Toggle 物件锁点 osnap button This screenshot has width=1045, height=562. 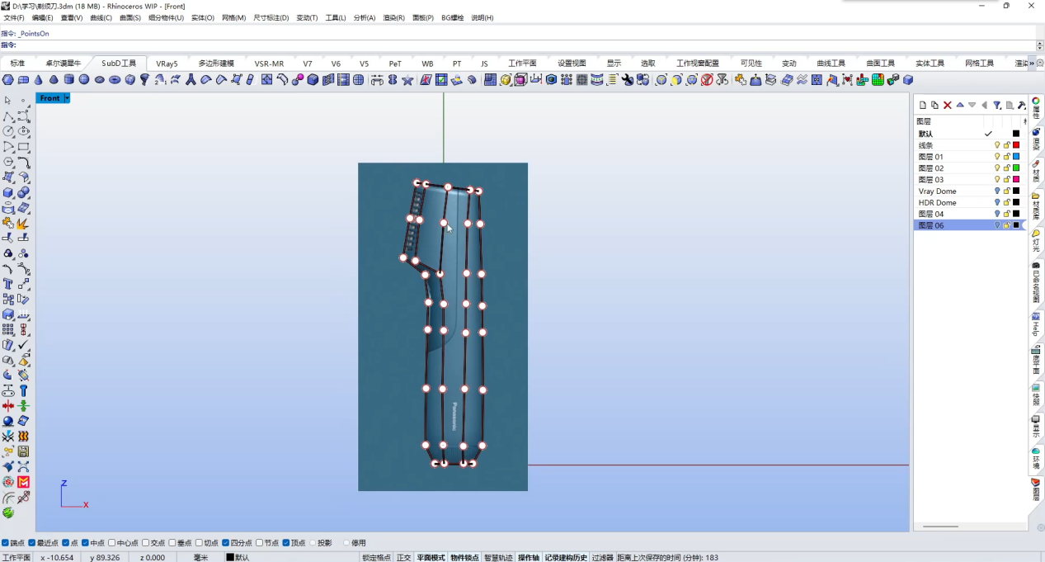[465, 557]
